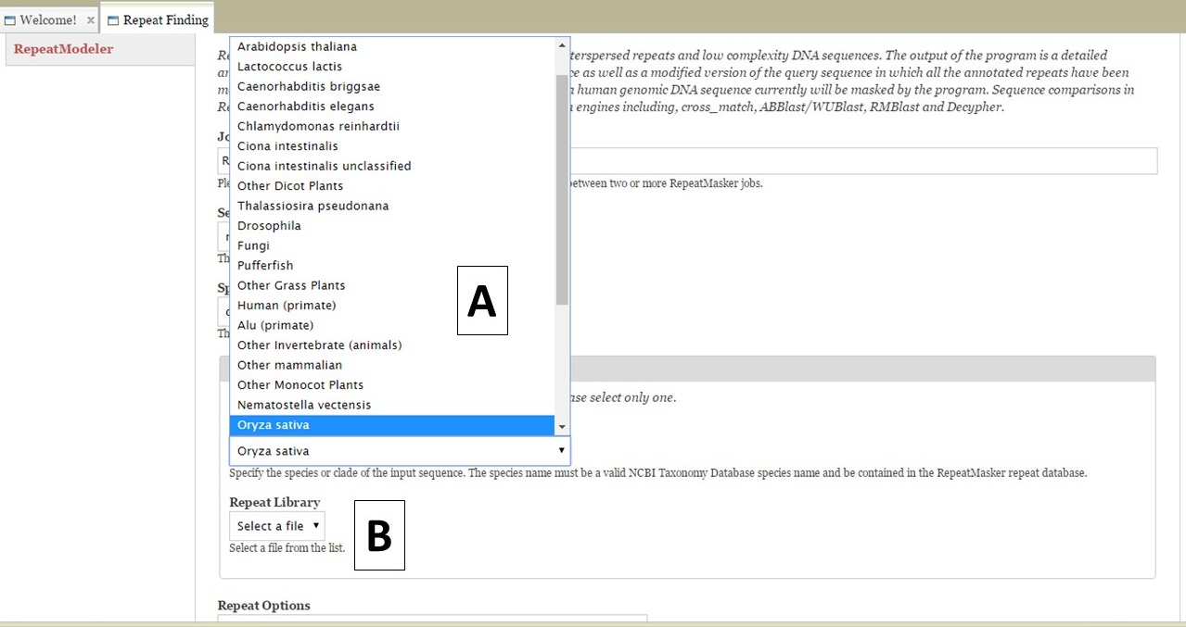The height and width of the screenshot is (627, 1186).
Task: Select Caenorhabditis elegans option
Action: 393,107
